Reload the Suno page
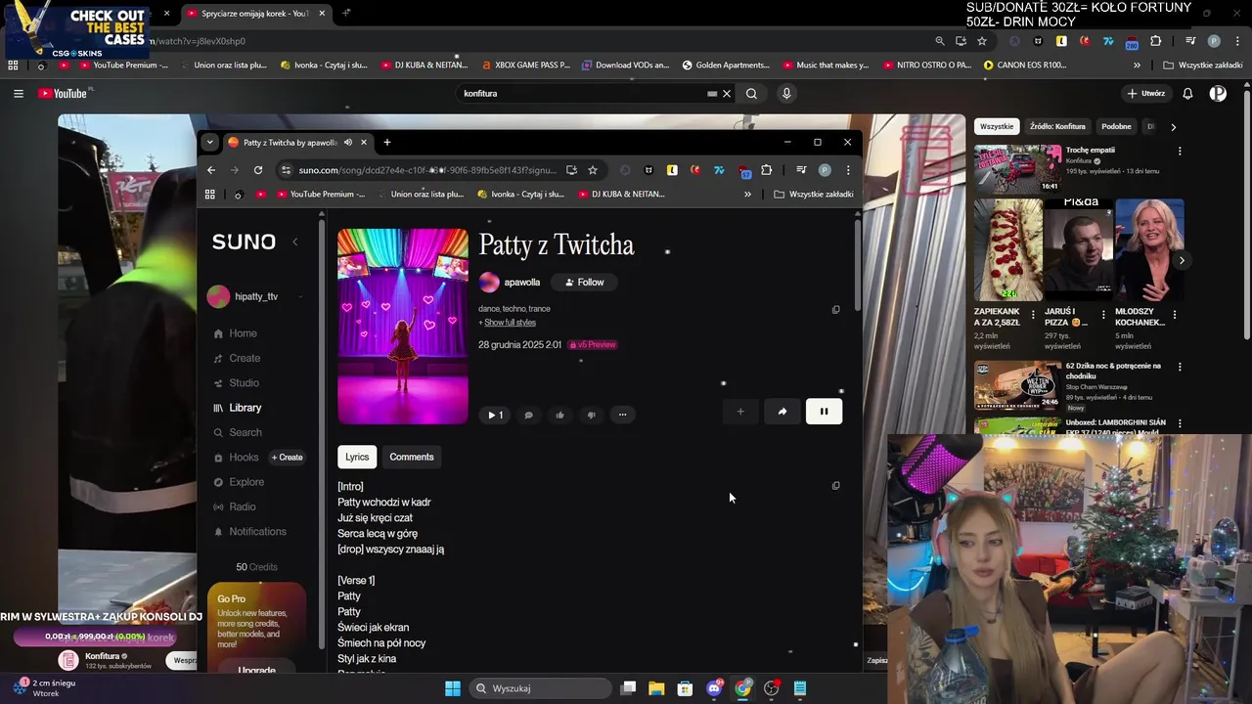 (x=258, y=169)
